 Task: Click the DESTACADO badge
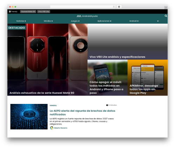tap(17, 28)
